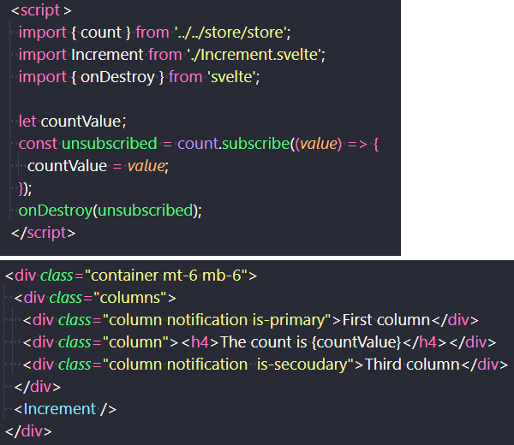Image resolution: width=514 pixels, height=445 pixels.
Task: Click the 'const' keyword
Action: 38,144
